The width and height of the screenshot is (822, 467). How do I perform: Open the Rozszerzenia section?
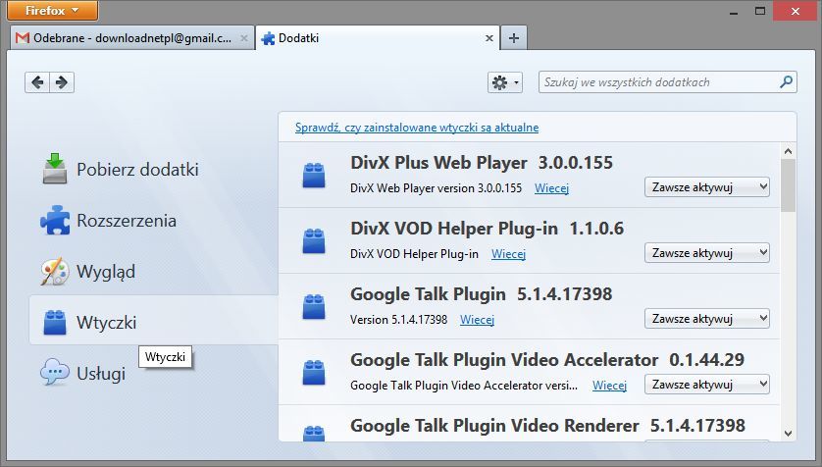click(x=153, y=221)
